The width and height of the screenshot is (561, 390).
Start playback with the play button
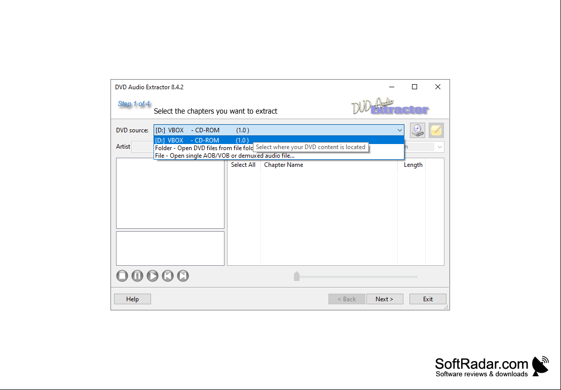pos(153,276)
